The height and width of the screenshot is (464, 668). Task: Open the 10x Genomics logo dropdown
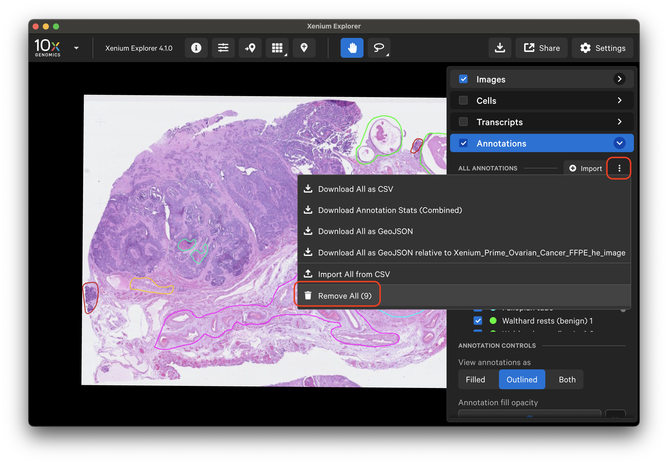click(x=76, y=48)
